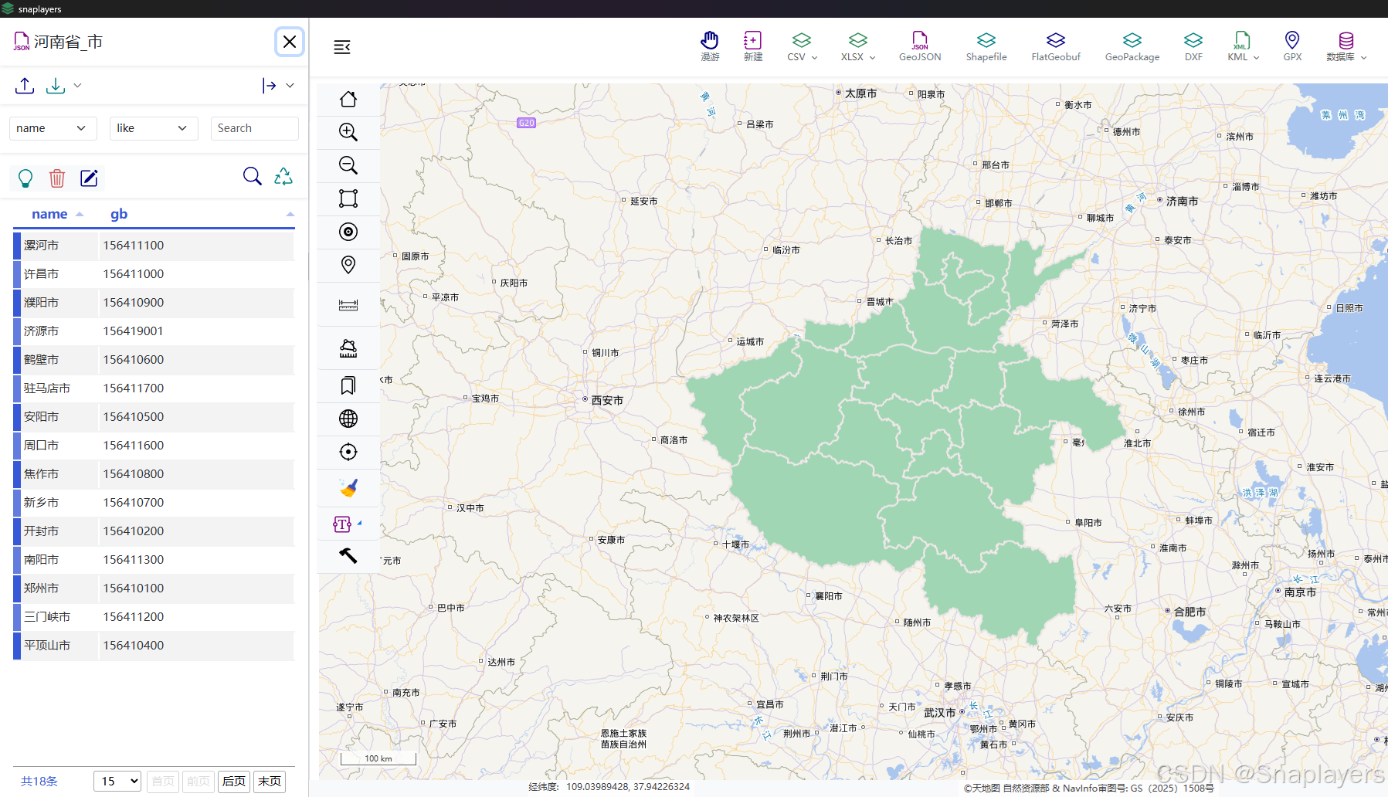Click the lightbulb highlight icon
The width and height of the screenshot is (1388, 797).
pos(25,178)
